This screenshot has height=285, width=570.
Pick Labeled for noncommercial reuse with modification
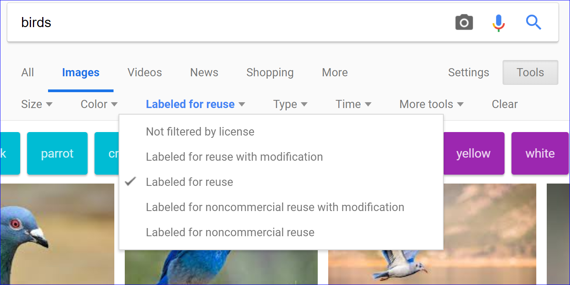(x=275, y=207)
